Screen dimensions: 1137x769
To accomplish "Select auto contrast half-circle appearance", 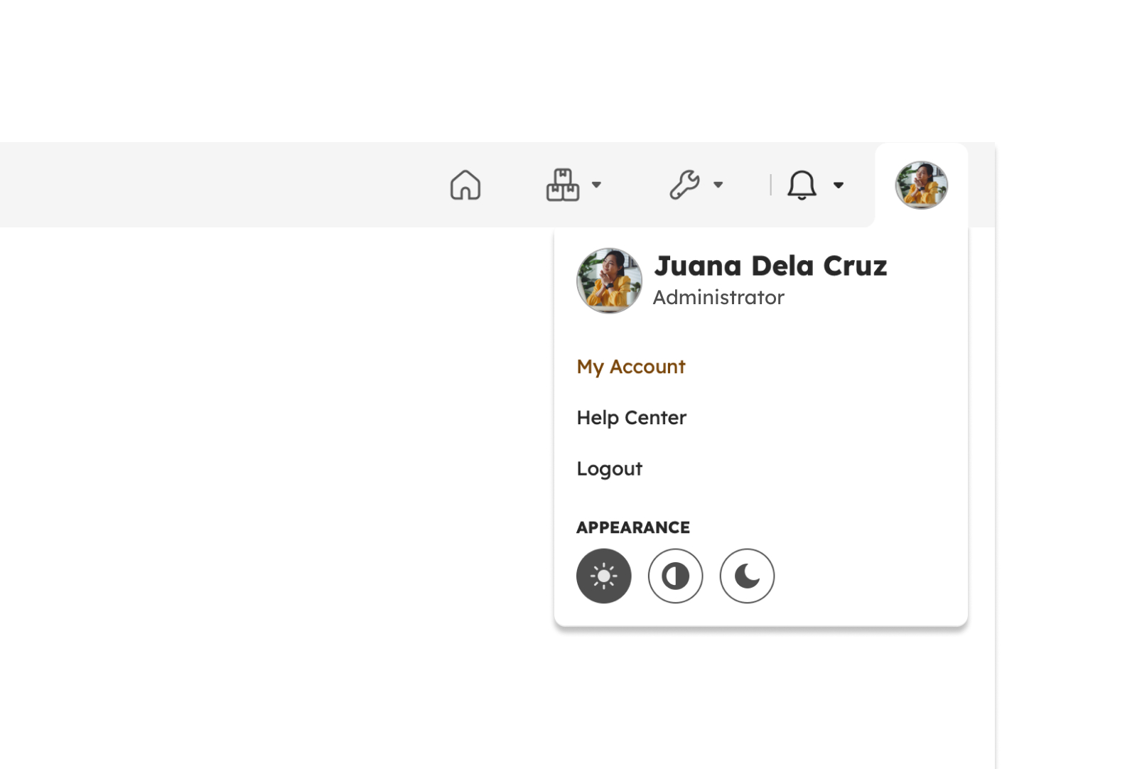I will tap(675, 576).
